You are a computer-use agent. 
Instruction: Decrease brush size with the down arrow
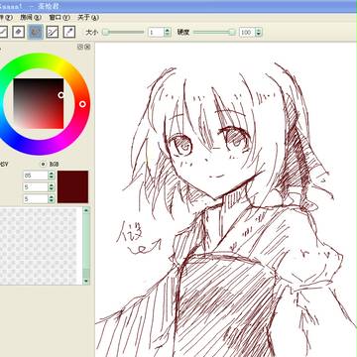[x=168, y=35]
